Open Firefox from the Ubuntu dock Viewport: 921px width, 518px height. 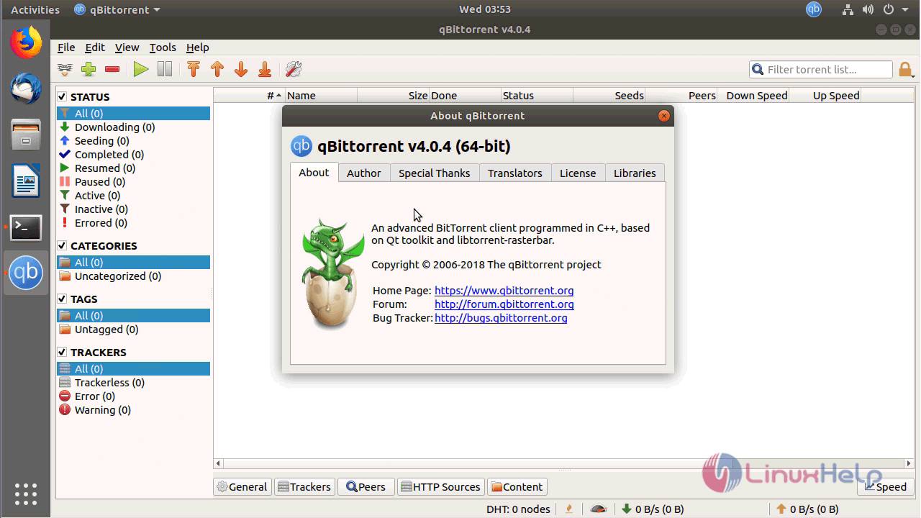click(x=26, y=42)
